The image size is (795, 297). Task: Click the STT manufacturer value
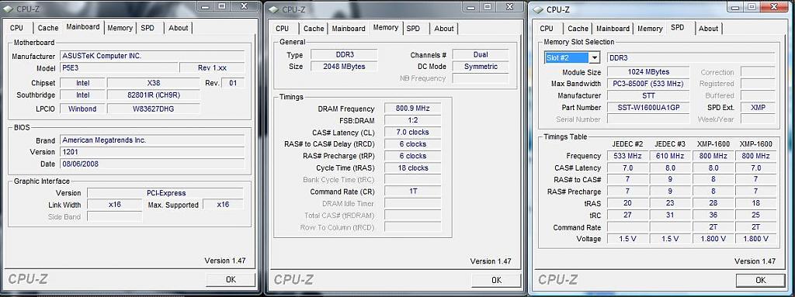648,95
